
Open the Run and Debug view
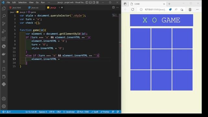click(4, 31)
